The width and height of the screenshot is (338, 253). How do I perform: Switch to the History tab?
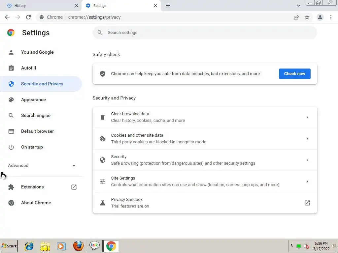coord(41,6)
